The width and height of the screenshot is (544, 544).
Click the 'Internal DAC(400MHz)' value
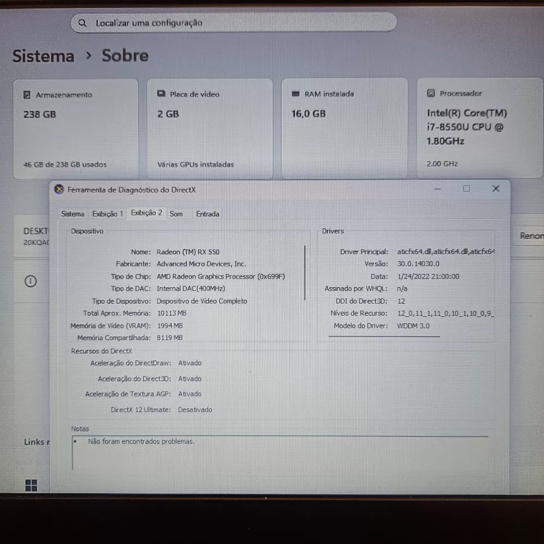point(191,289)
